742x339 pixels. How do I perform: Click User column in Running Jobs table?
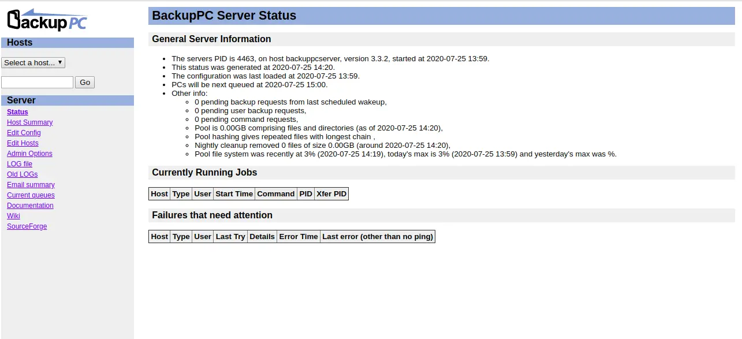tap(203, 194)
